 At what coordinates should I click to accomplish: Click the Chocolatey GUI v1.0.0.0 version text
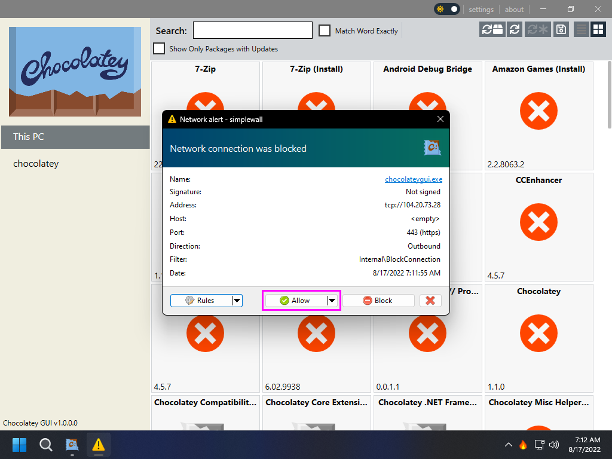[40, 423]
